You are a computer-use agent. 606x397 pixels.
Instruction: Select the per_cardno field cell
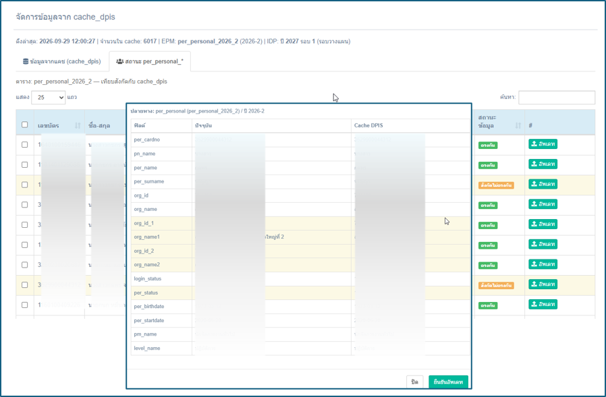161,140
